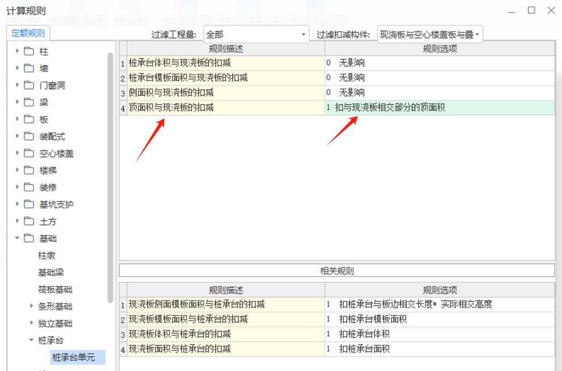Select rule 顶面积与现浇板的扣减
This screenshot has height=371, width=562.
pos(226,108)
